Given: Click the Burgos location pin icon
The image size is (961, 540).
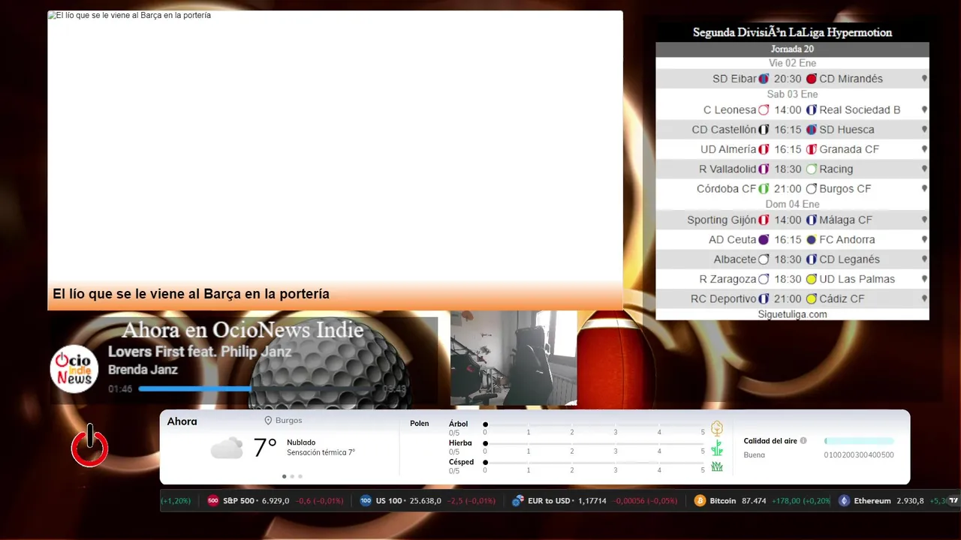Looking at the screenshot, I should 268,421.
